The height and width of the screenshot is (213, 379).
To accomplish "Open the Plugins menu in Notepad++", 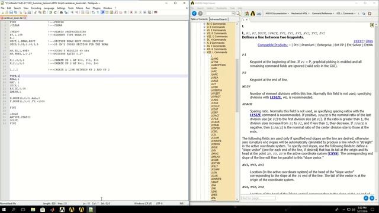I will point(97,8).
